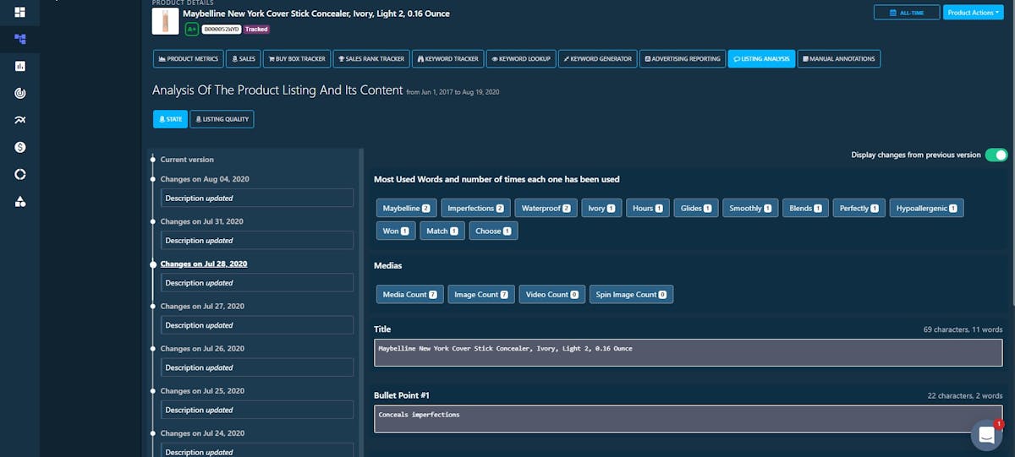Screen dimensions: 1015x457
Task: Click the Blends word chip
Action: (805, 208)
